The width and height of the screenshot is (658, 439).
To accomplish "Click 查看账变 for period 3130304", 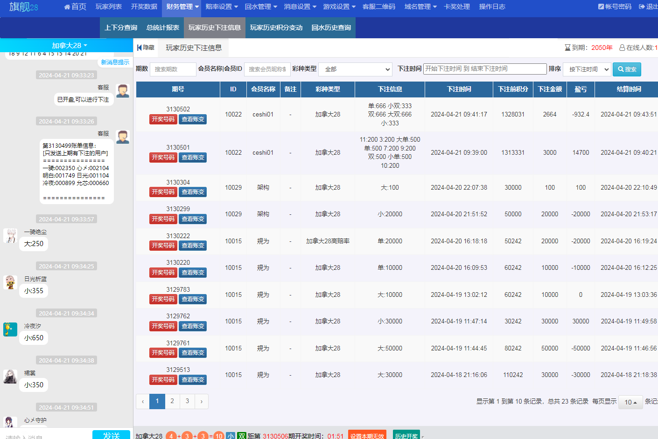I will click(x=193, y=192).
